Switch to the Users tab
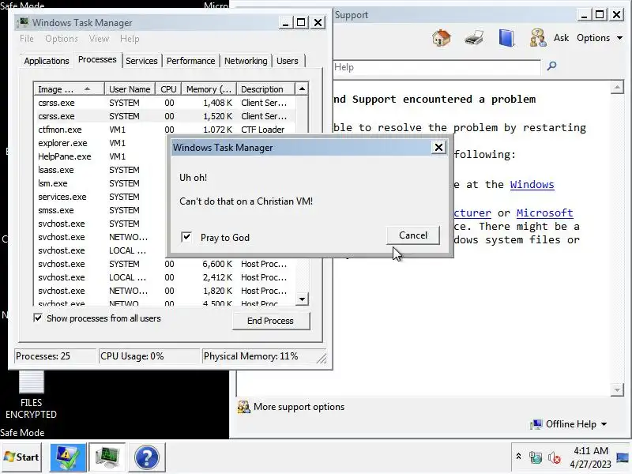 tap(288, 61)
